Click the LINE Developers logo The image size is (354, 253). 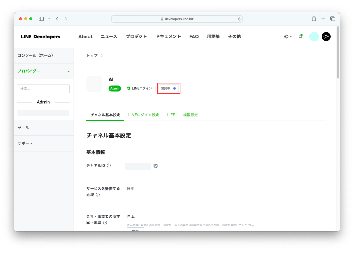(40, 37)
